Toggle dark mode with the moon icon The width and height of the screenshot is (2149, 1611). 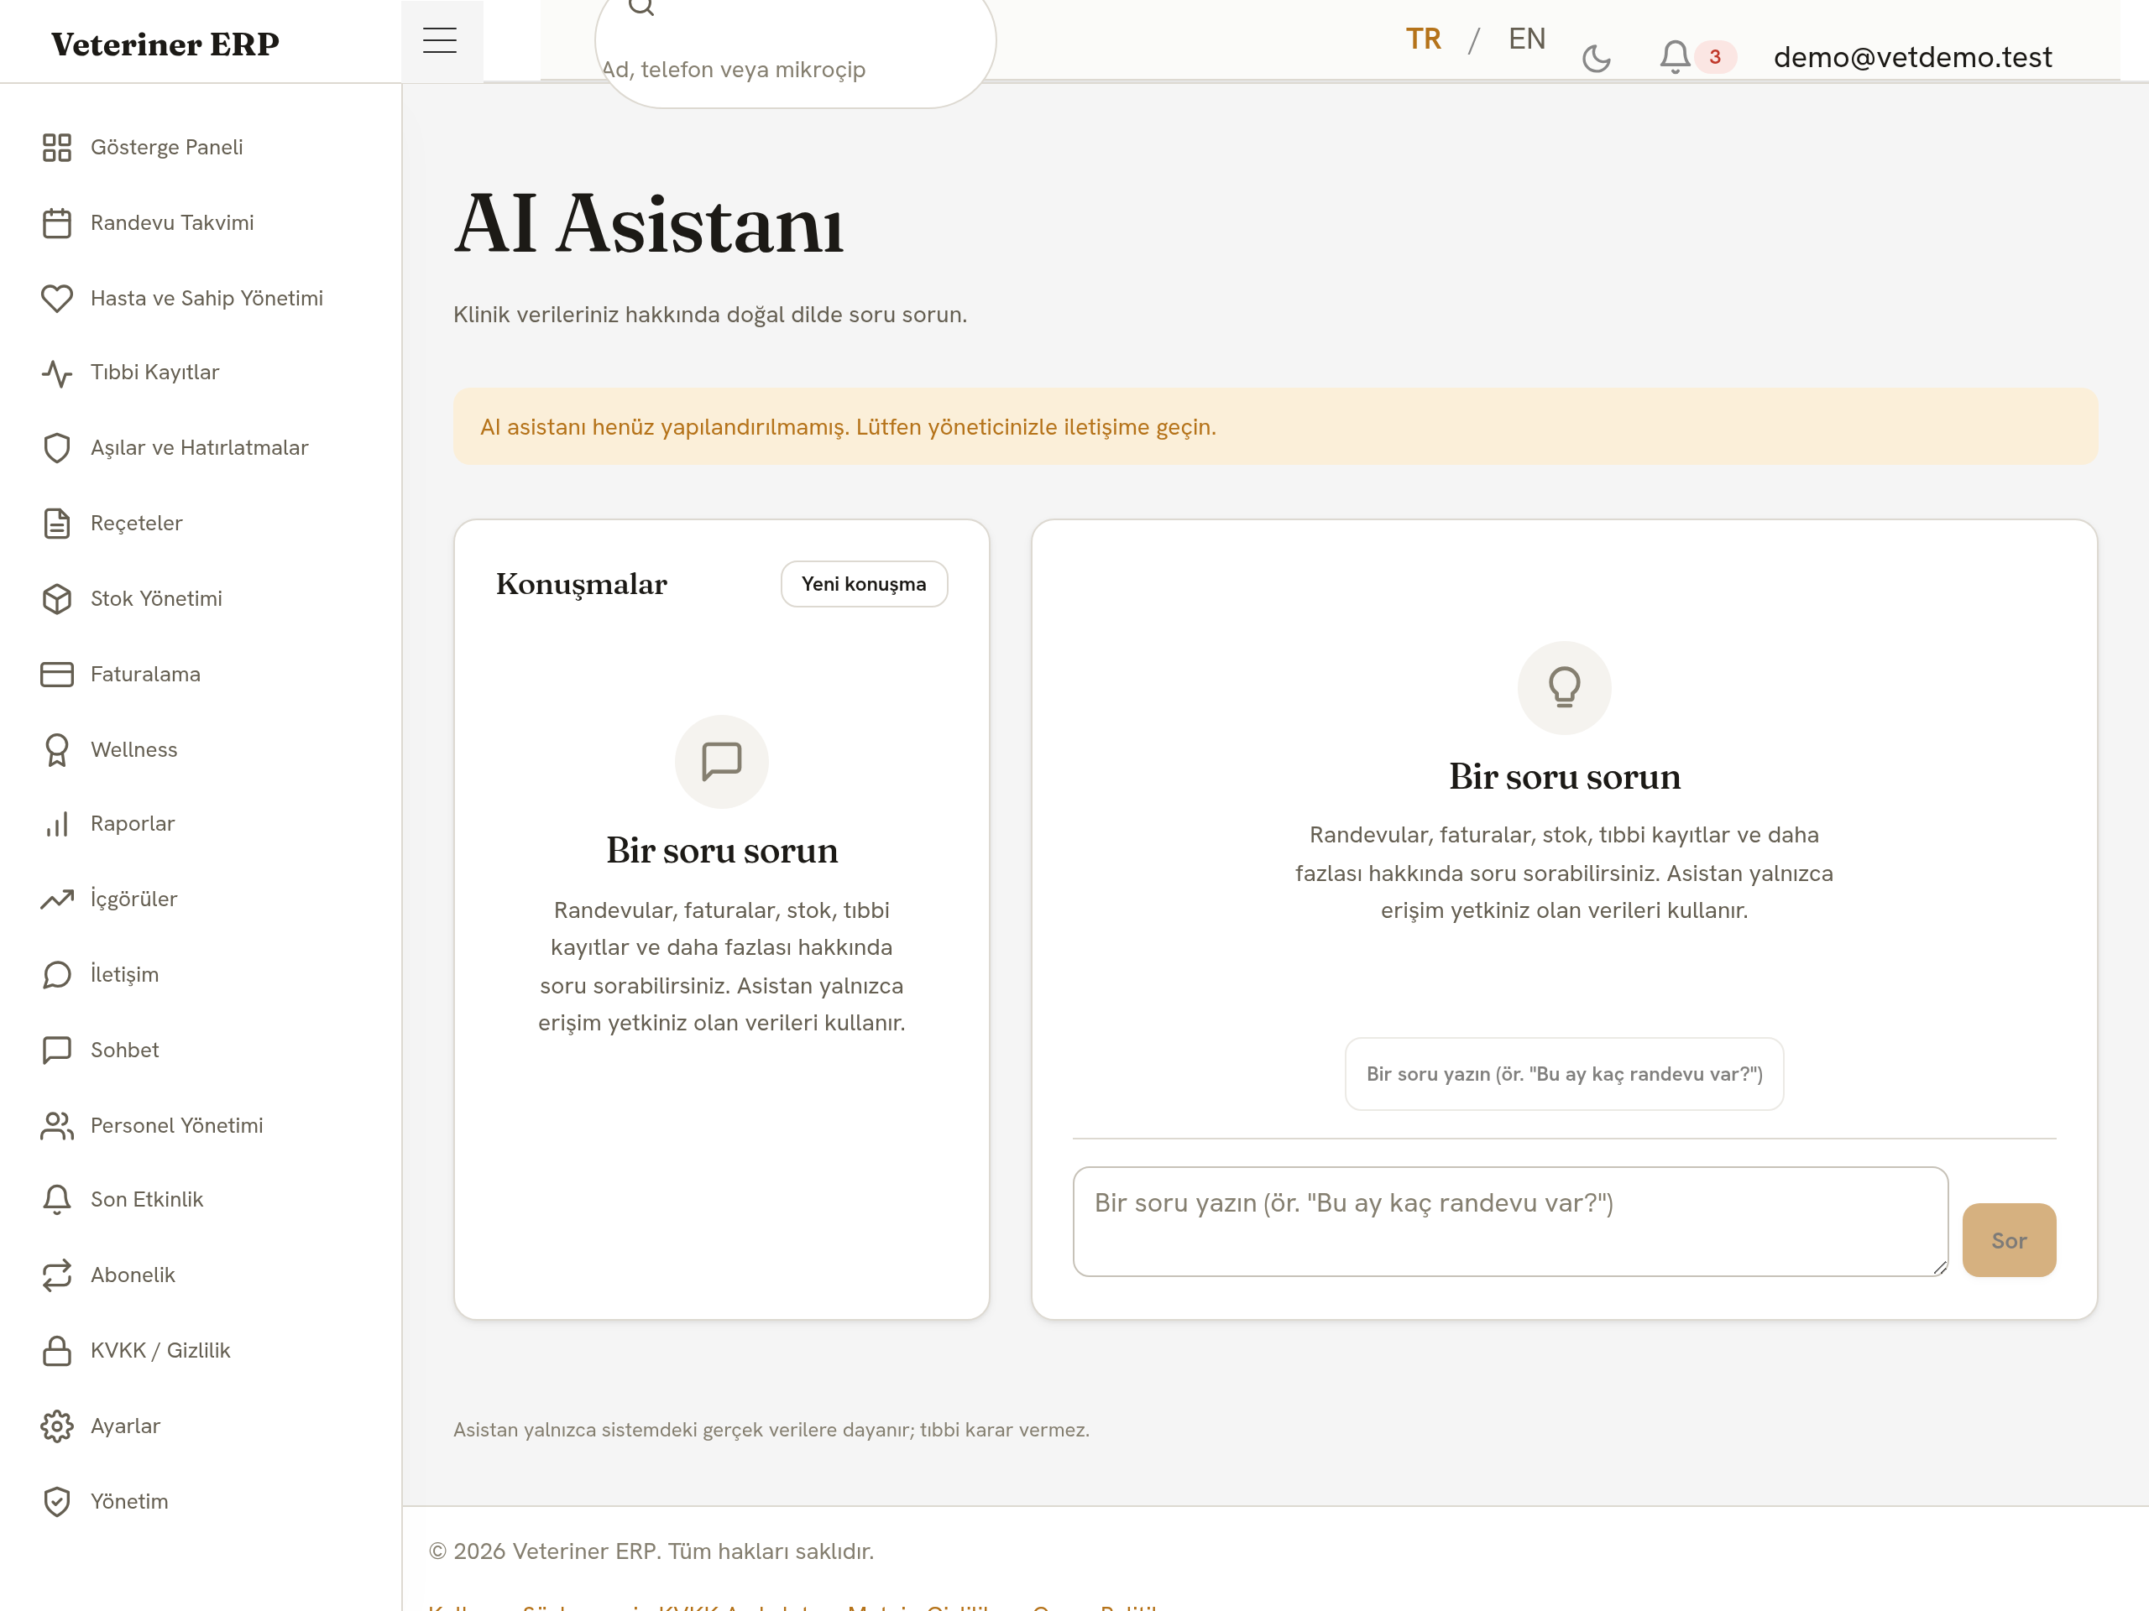(1596, 58)
